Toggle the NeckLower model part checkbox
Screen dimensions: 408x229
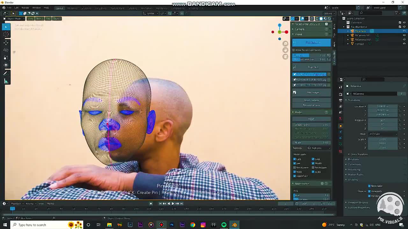tap(295, 168)
